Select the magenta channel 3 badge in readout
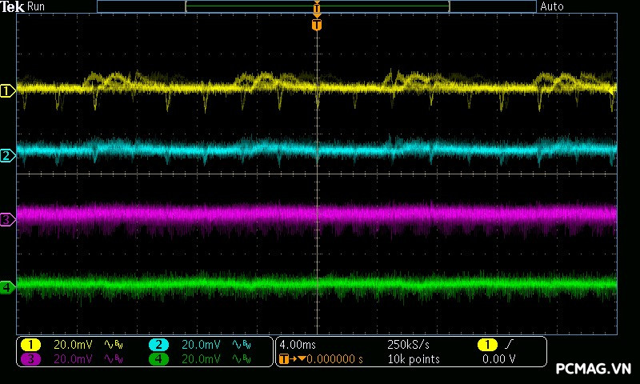The height and width of the screenshot is (384, 640). [x=30, y=359]
